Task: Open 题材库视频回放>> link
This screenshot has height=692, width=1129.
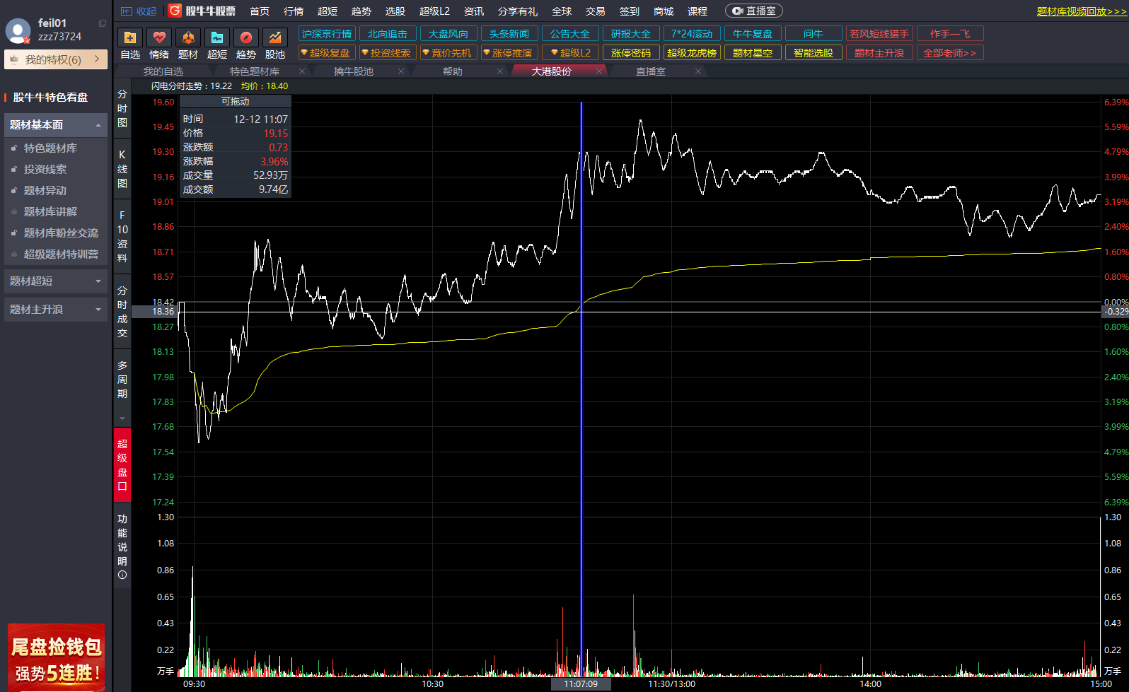Action: 1082,11
